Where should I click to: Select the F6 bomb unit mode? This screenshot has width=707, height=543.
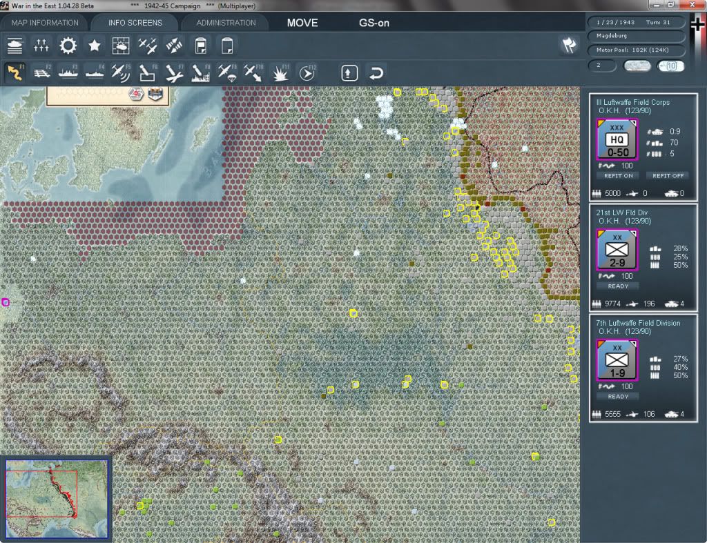click(x=148, y=72)
